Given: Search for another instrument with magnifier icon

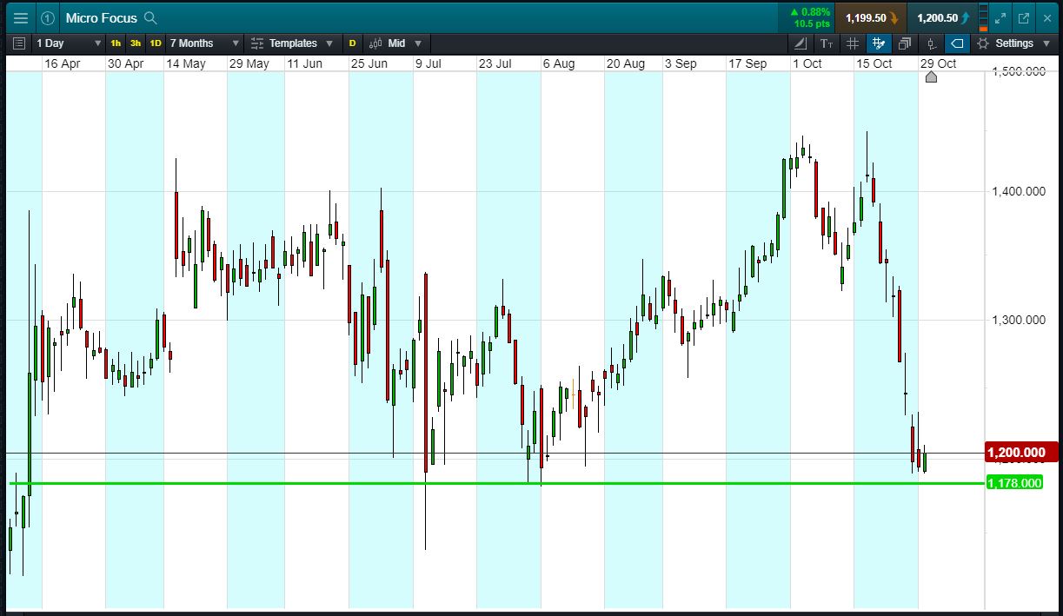Looking at the screenshot, I should pyautogui.click(x=150, y=17).
